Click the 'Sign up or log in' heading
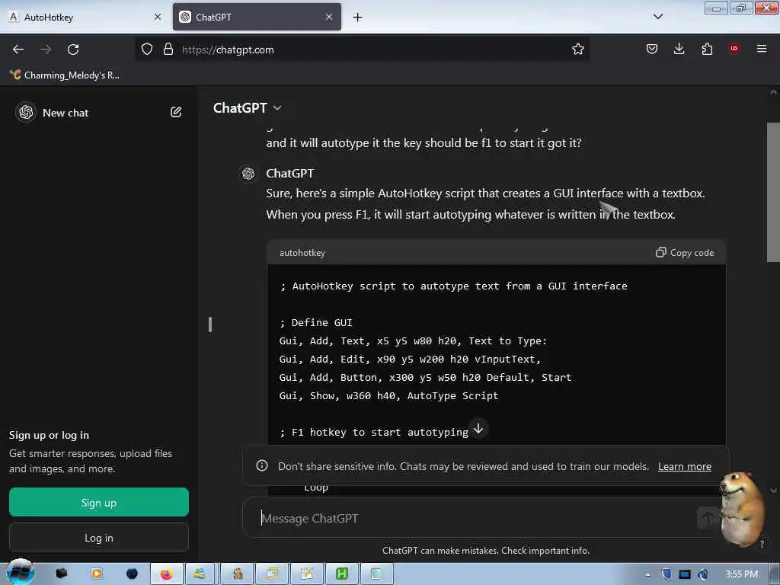This screenshot has width=780, height=585. click(49, 435)
